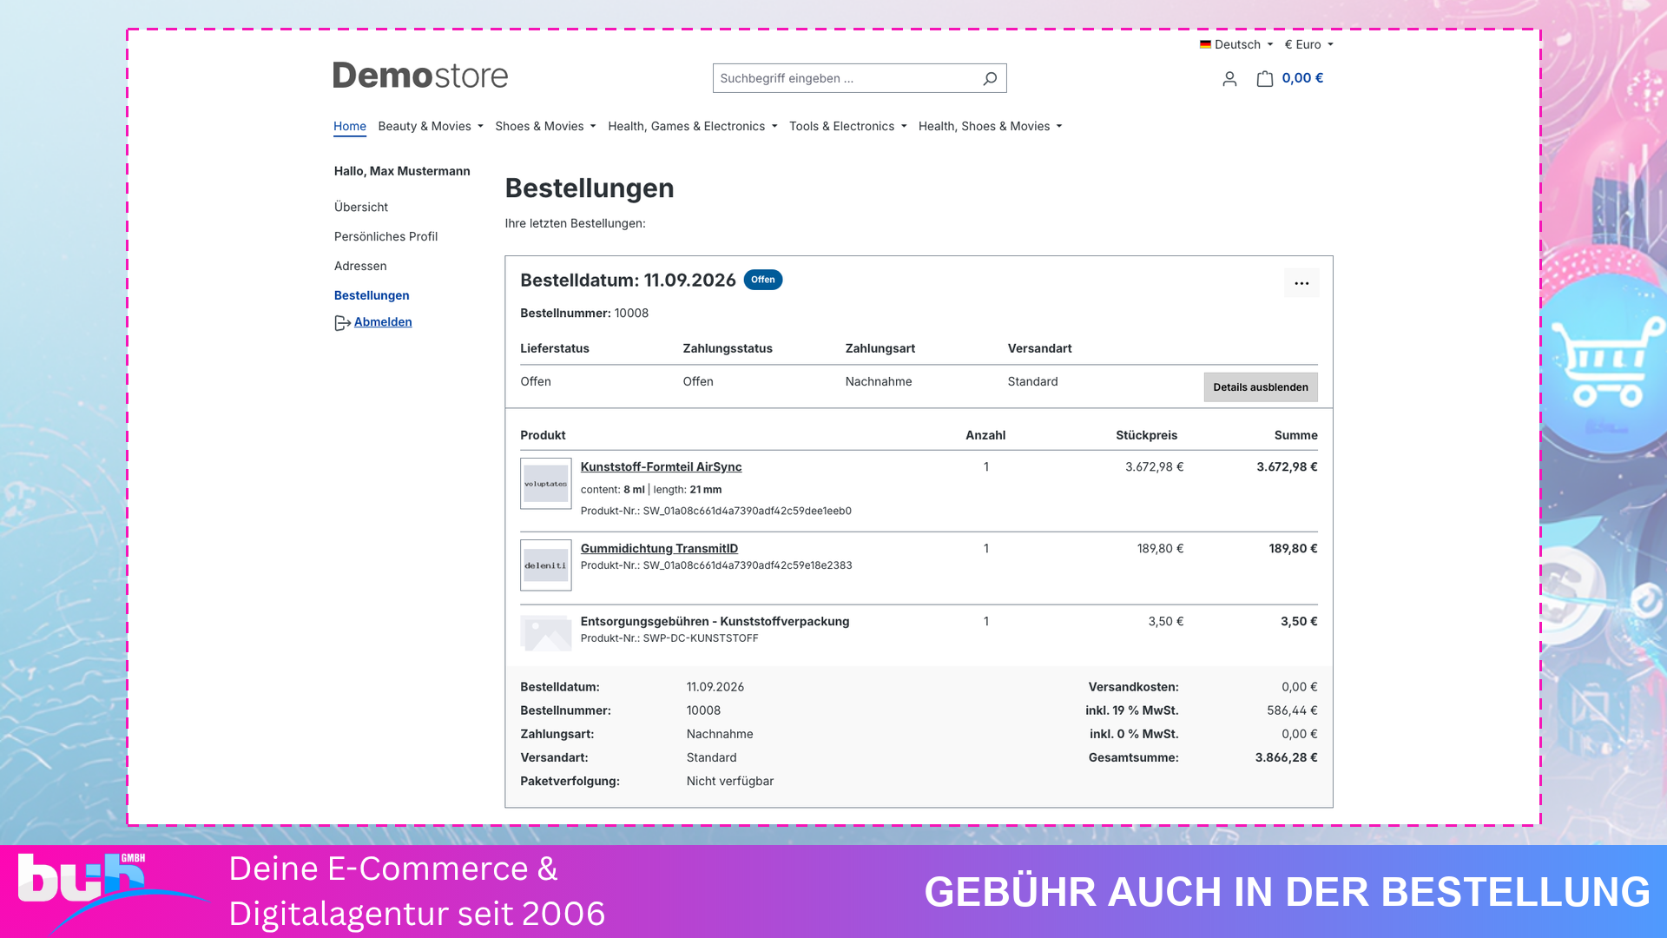Click the Summe 3,50 € value
Screen dimensions: 1667x938
tap(1299, 622)
